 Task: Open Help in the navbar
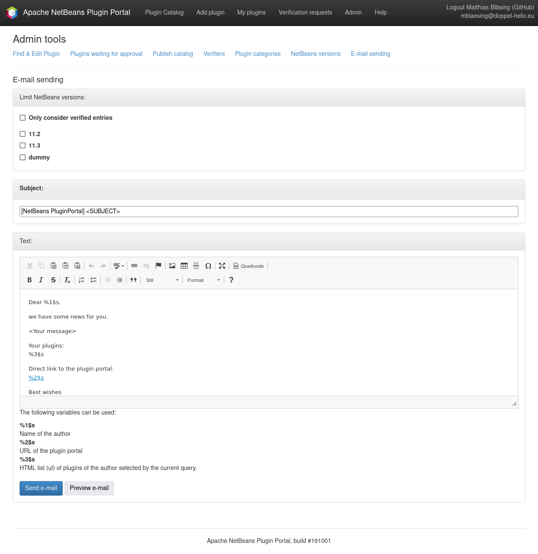[x=381, y=12]
